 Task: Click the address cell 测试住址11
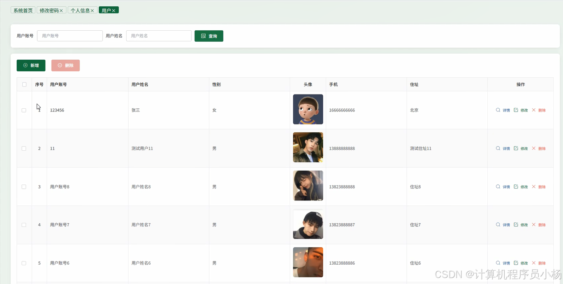[x=421, y=149]
